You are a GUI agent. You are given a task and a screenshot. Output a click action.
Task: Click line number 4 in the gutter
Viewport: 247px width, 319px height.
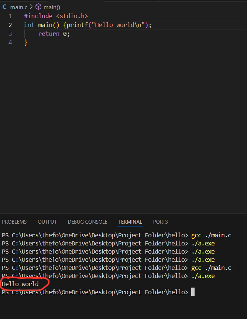(x=10, y=43)
